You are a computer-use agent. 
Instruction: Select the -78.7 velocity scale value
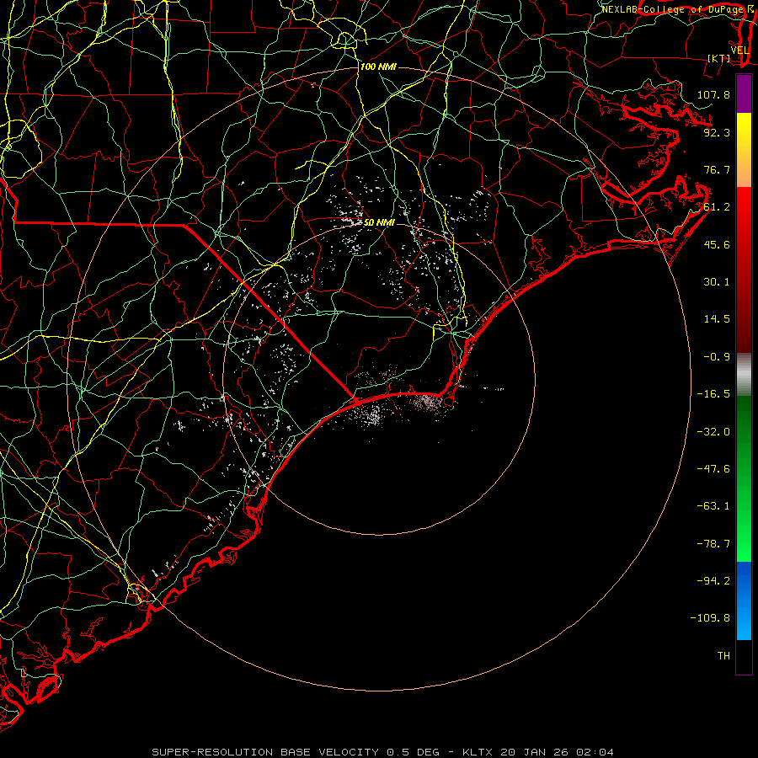713,544
